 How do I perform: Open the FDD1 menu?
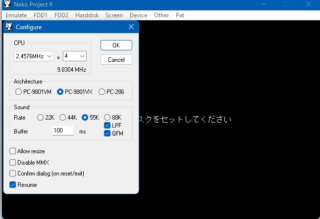(41, 15)
